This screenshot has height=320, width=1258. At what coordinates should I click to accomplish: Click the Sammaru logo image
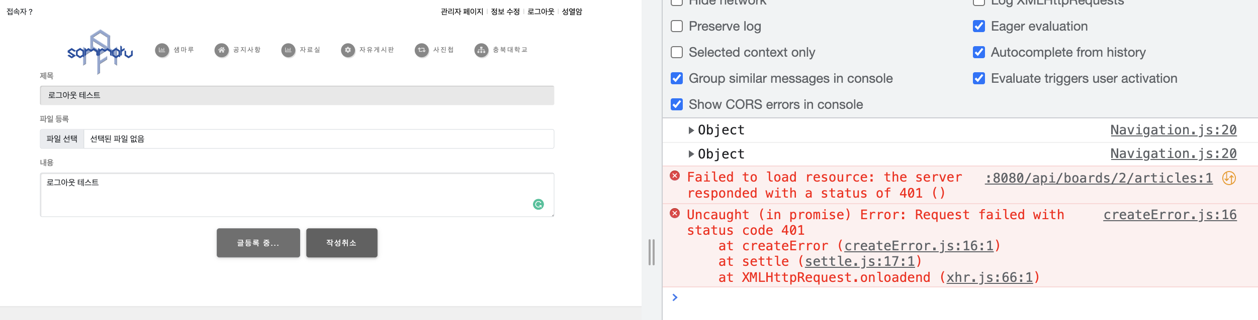tap(100, 52)
